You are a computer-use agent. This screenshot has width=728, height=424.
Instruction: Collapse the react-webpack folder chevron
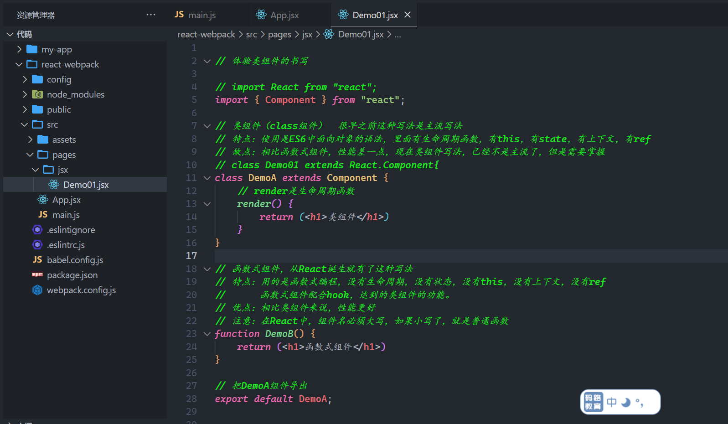pyautogui.click(x=19, y=64)
